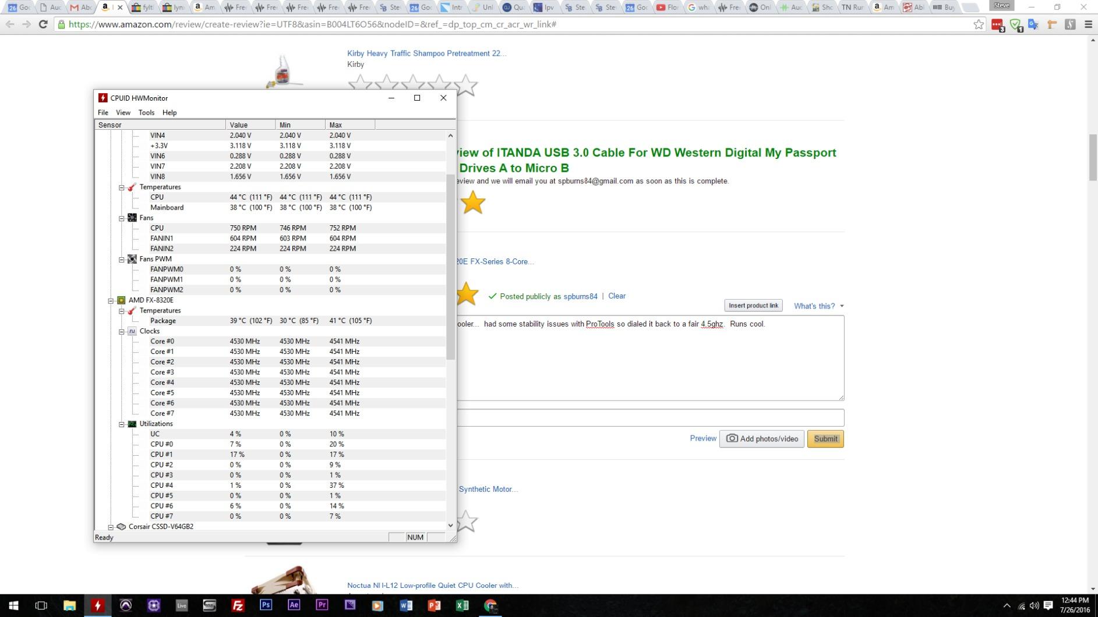Select the FANPWM1 row
Image resolution: width=1098 pixels, height=617 pixels.
[271, 280]
